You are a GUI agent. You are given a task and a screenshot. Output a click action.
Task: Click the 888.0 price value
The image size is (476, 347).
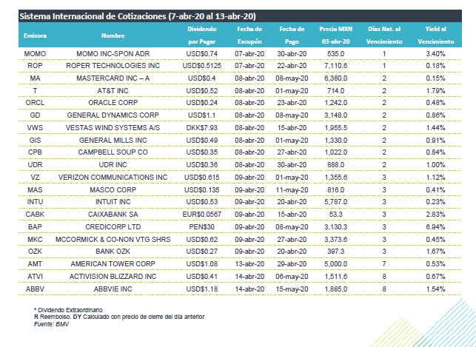click(336, 165)
